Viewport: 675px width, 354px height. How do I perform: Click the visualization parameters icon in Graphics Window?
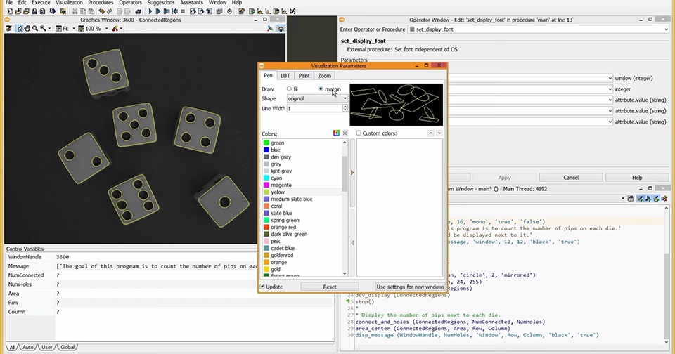tap(281, 28)
